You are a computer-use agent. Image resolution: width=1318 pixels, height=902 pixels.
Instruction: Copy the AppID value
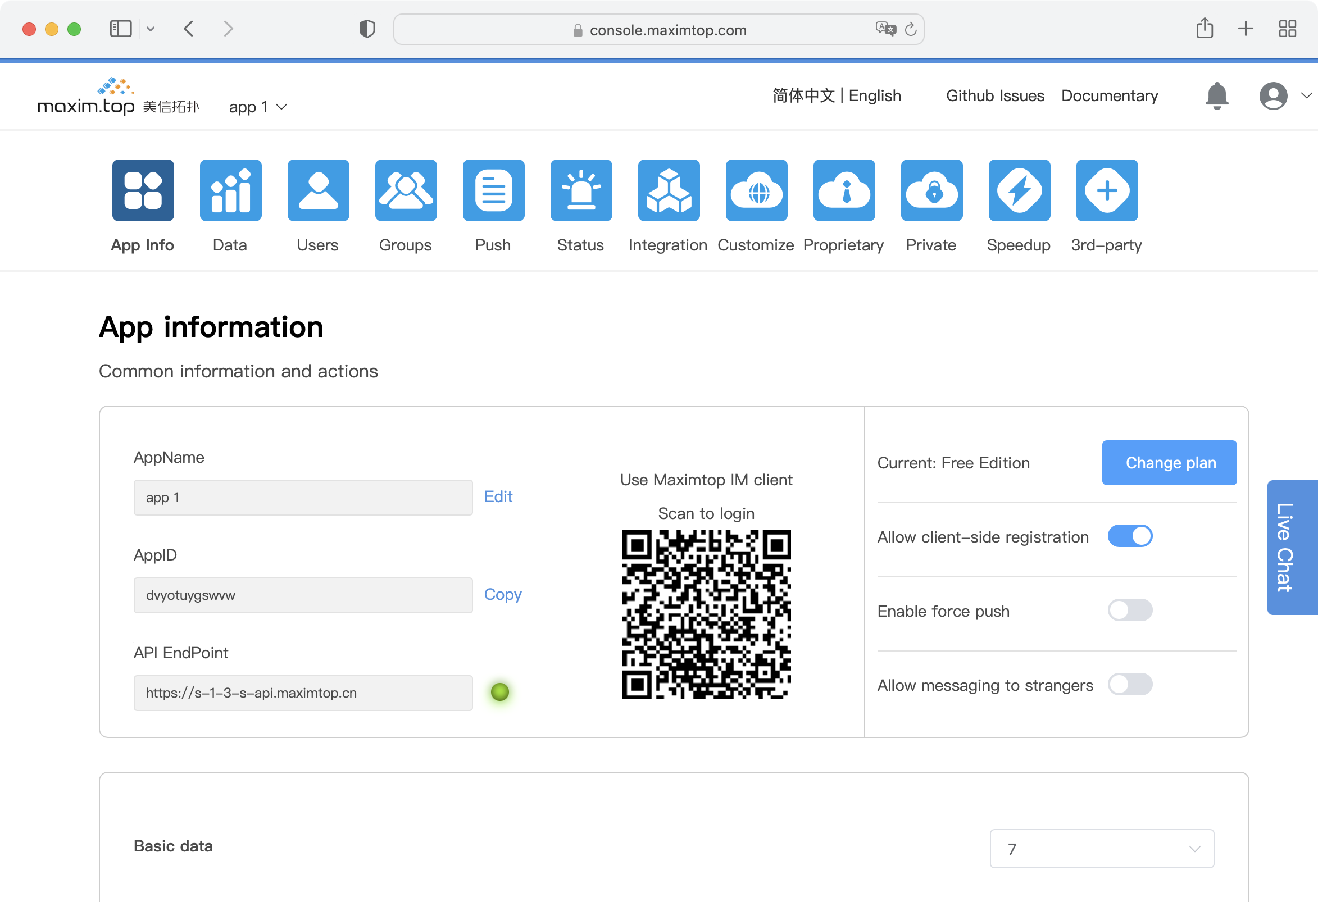[x=501, y=595]
